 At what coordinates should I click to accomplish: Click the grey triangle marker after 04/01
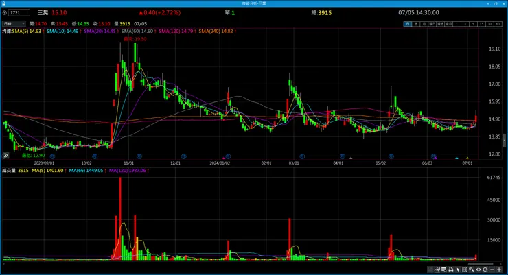tap(351, 158)
